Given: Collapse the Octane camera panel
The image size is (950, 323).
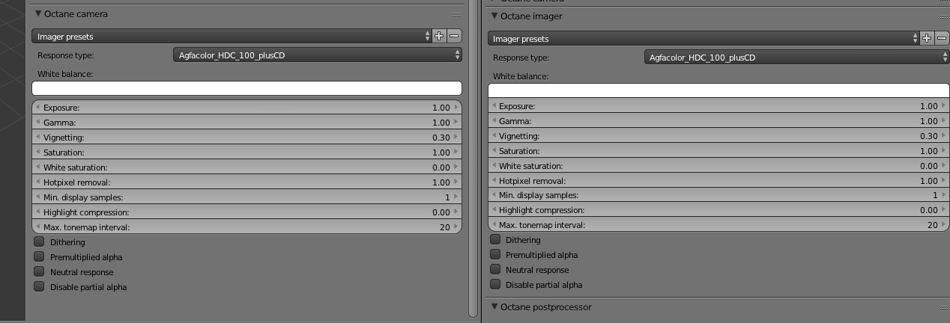Looking at the screenshot, I should pos(39,13).
